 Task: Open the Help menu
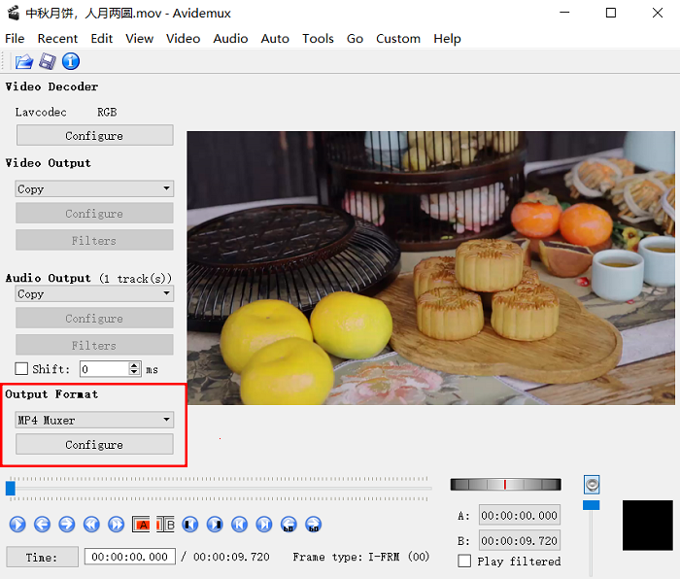coord(447,39)
